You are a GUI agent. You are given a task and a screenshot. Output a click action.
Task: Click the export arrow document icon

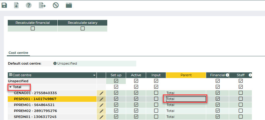tap(42, 5)
